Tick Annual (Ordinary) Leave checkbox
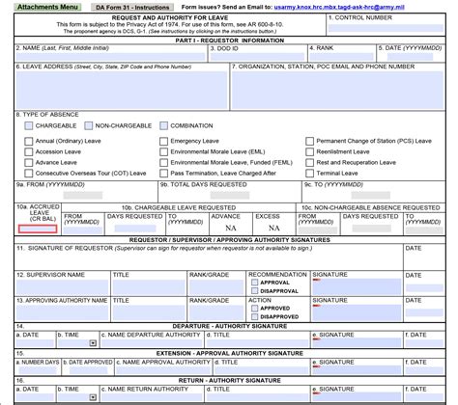 click(x=29, y=141)
